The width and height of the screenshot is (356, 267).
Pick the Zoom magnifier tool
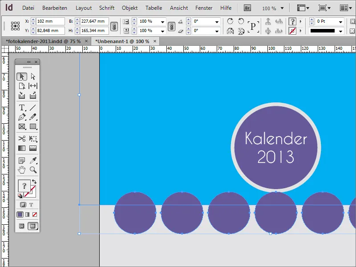33,170
